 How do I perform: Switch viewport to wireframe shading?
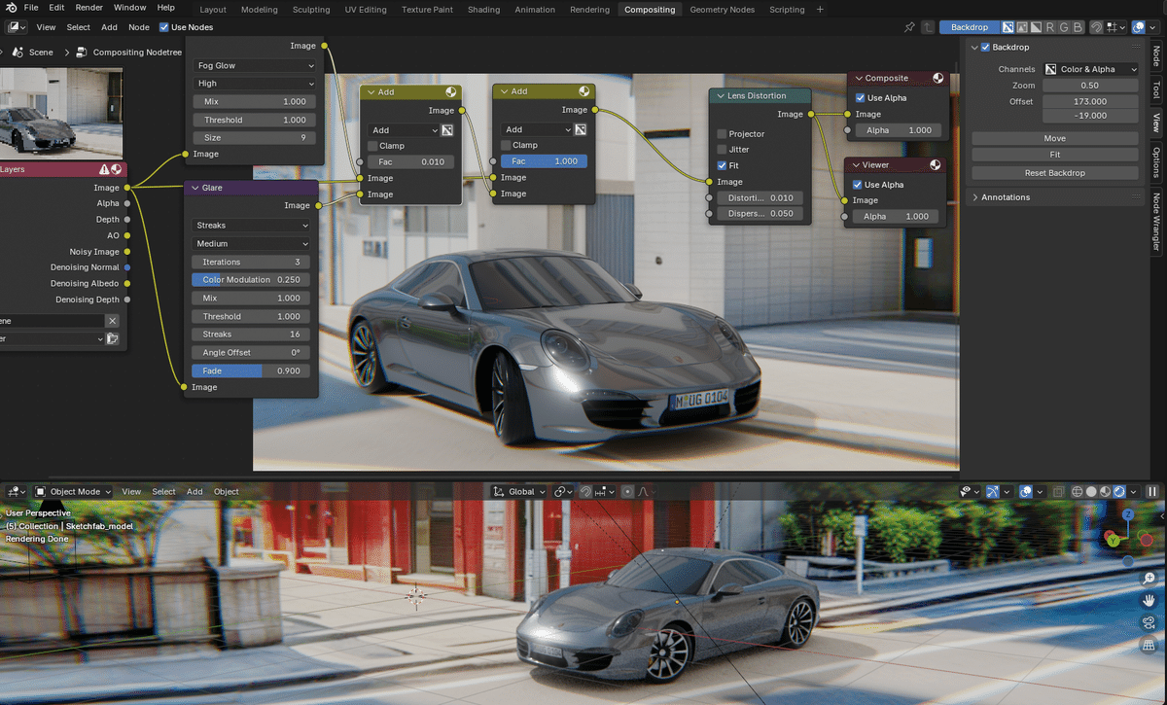click(1078, 492)
